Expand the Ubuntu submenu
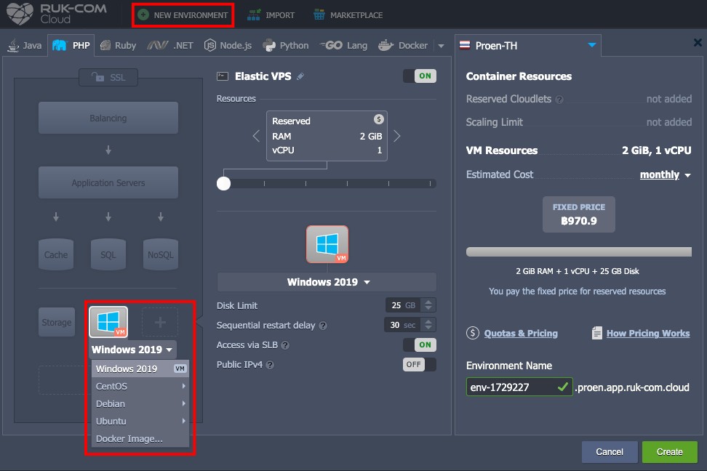Viewport: 707px width, 471px height. click(x=140, y=421)
